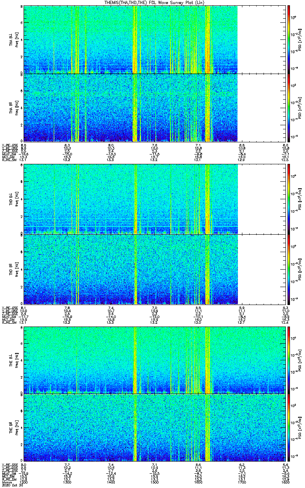
Task: Click the color bar beside THE B⊥ panel
Action: tap(288, 360)
